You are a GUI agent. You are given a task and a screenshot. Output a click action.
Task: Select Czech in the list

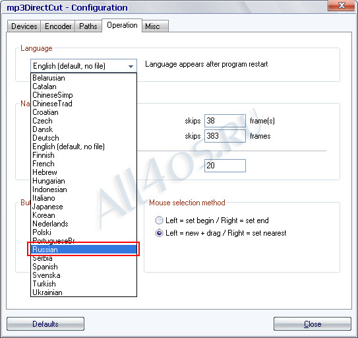[x=84, y=121]
